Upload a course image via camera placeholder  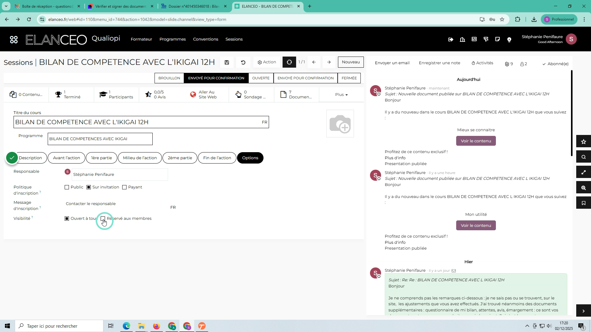click(x=340, y=124)
